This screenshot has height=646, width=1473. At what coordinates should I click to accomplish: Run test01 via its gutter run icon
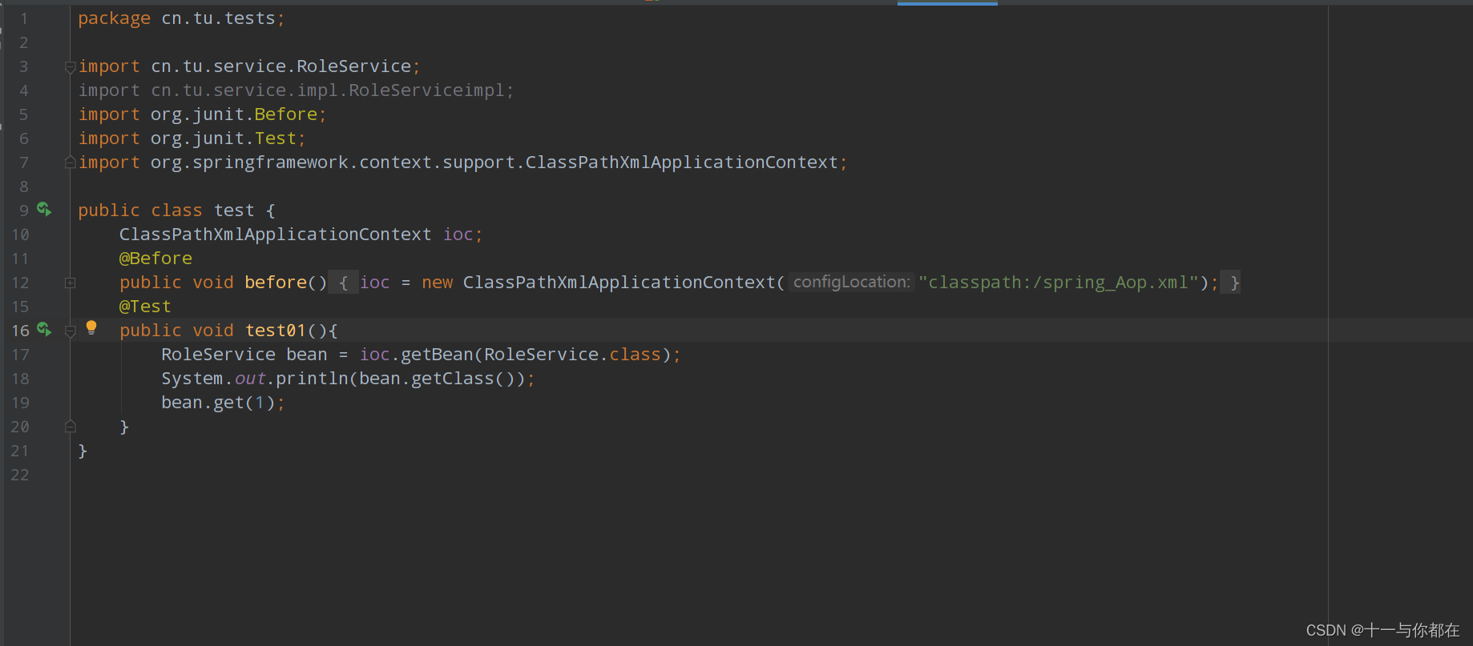(44, 330)
